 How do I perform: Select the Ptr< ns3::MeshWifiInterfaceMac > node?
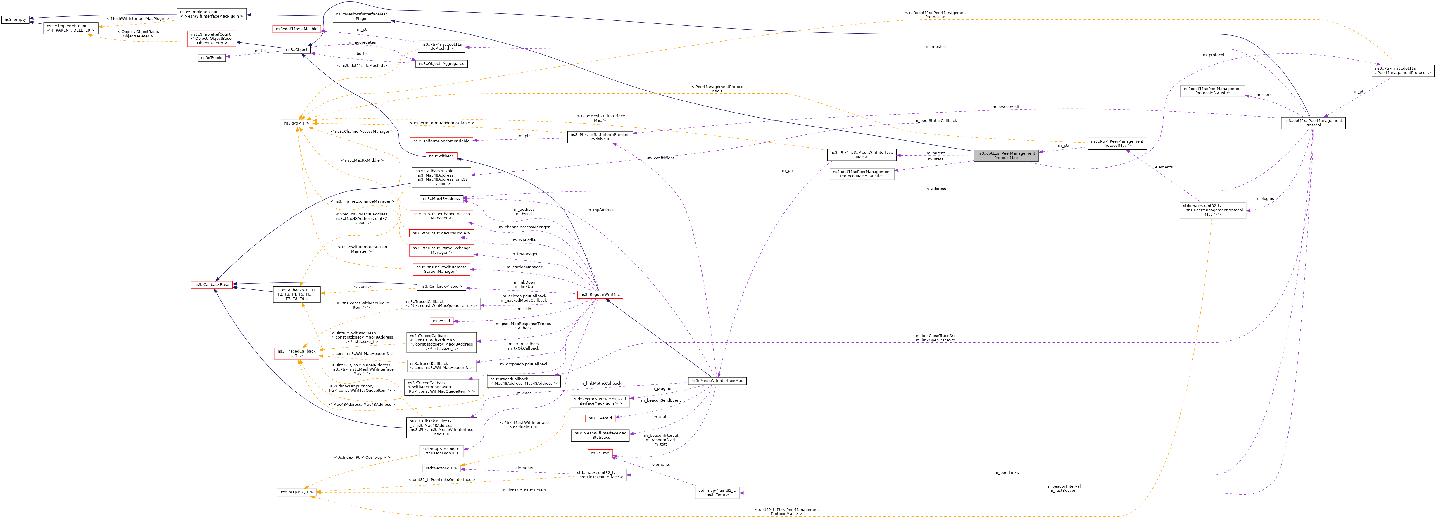point(862,155)
